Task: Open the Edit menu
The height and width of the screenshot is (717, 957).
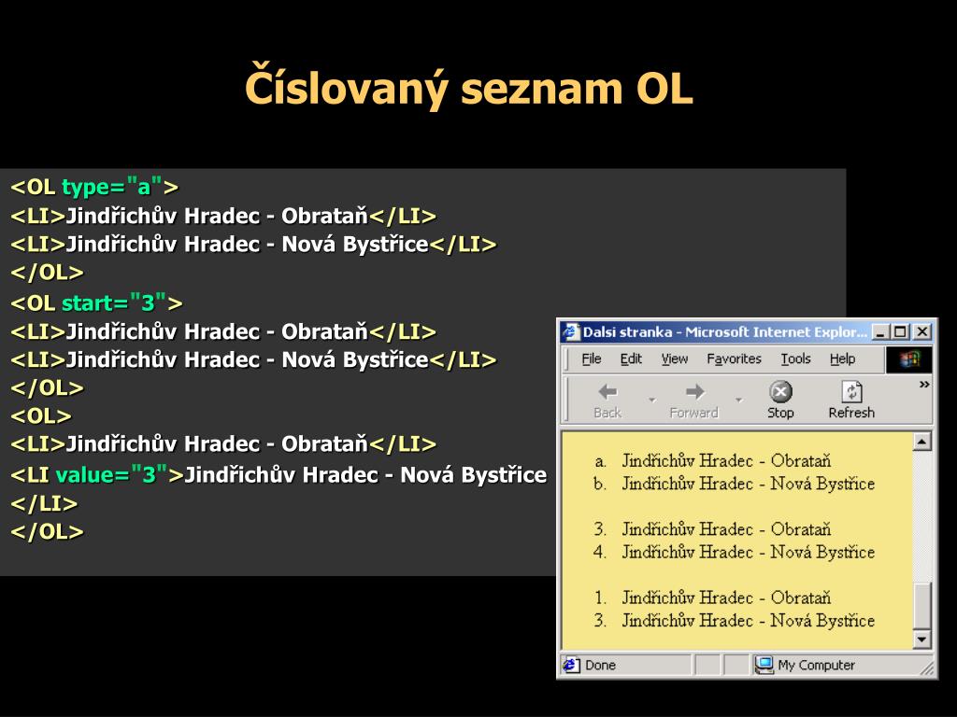Action: 631,359
